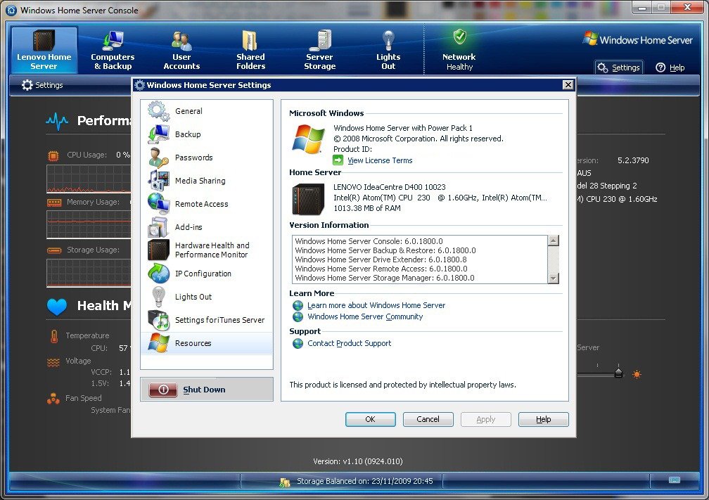Open the Shared Folders tab

coord(250,50)
